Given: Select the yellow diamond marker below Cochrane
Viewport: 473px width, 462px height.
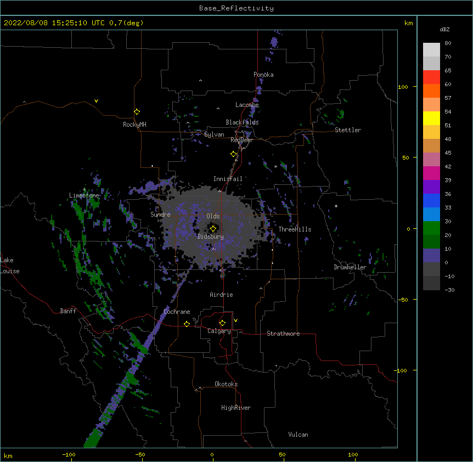Looking at the screenshot, I should tap(187, 324).
